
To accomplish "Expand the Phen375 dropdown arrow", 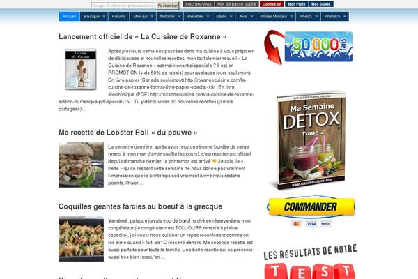I will tap(345, 16).
